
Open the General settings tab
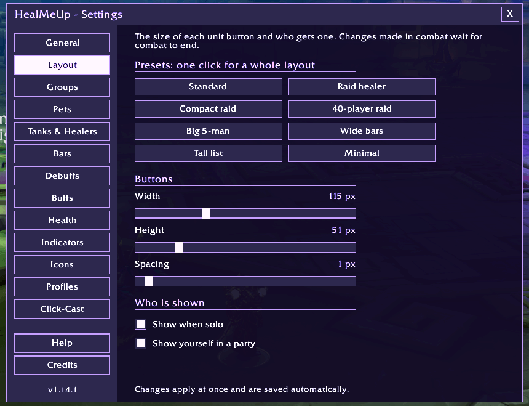(62, 43)
